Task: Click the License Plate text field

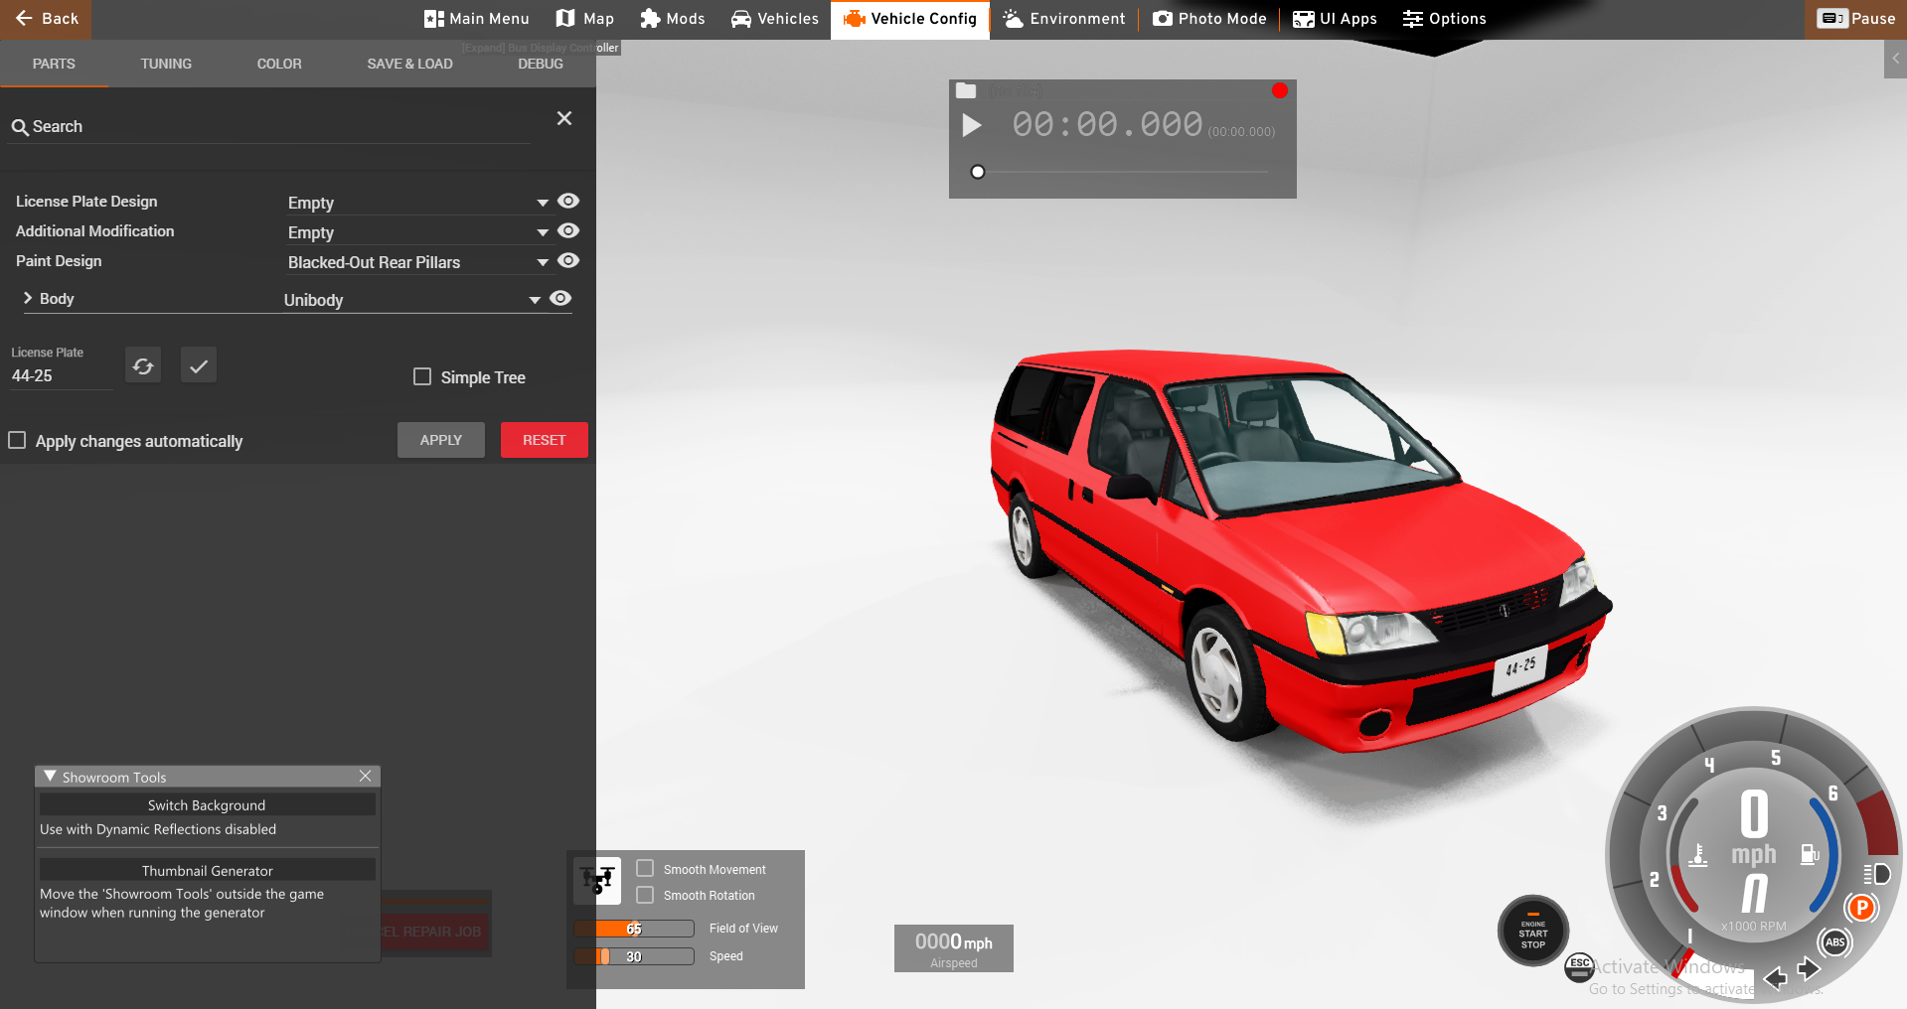Action: pyautogui.click(x=62, y=376)
